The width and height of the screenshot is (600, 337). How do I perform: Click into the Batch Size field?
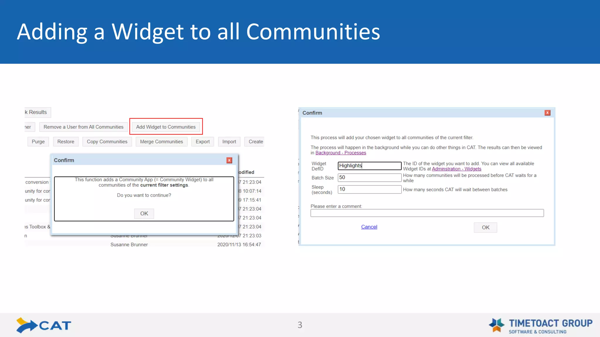pos(369,178)
